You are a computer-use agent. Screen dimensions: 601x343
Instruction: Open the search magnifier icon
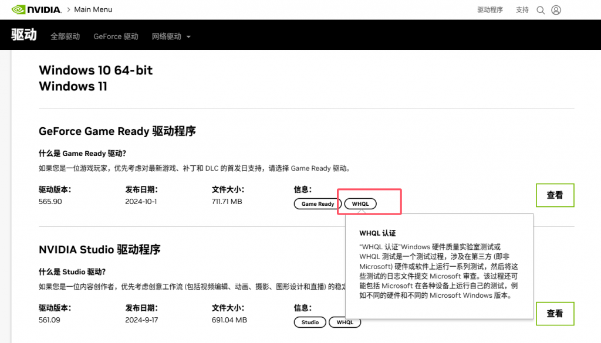541,10
